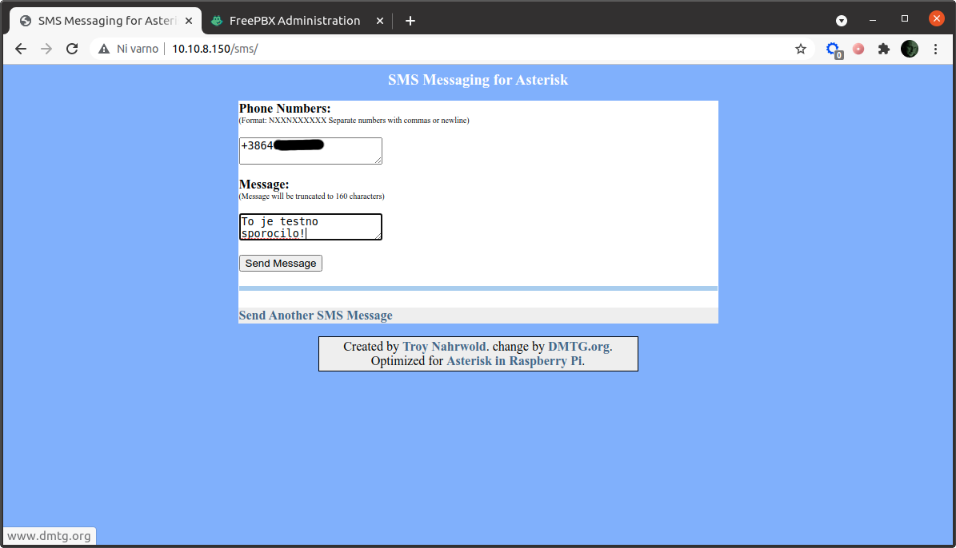956x548 pixels.
Task: Click inside the Phone Numbers field
Action: point(310,150)
